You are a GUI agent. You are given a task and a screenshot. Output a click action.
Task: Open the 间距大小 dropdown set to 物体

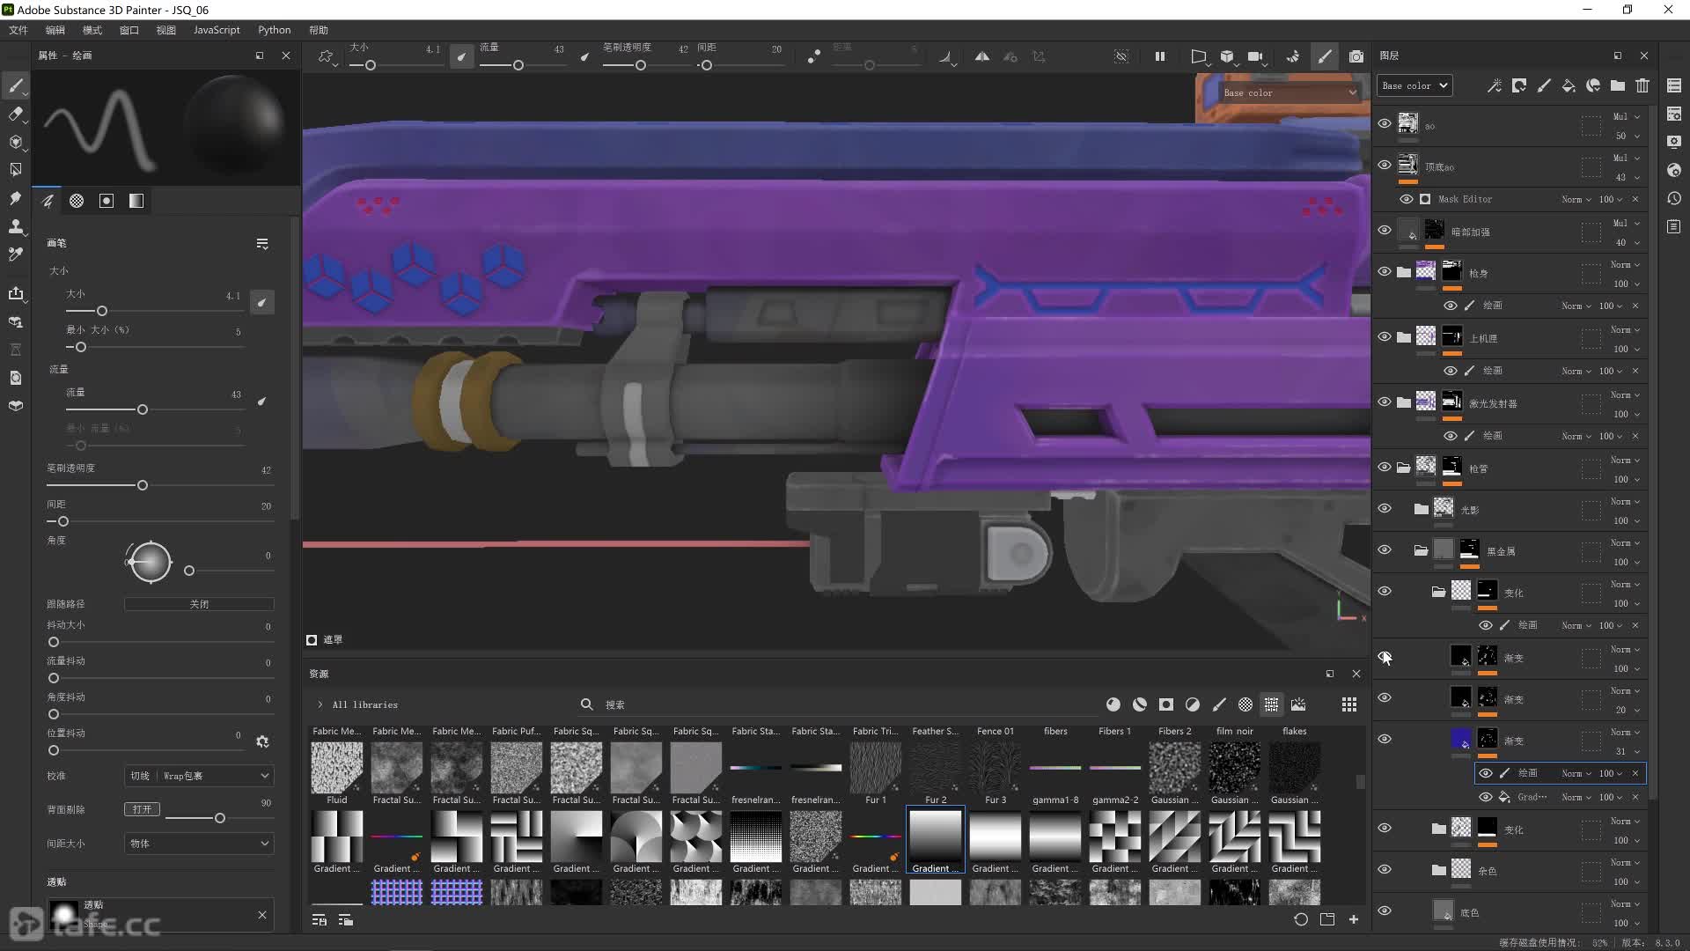click(199, 844)
